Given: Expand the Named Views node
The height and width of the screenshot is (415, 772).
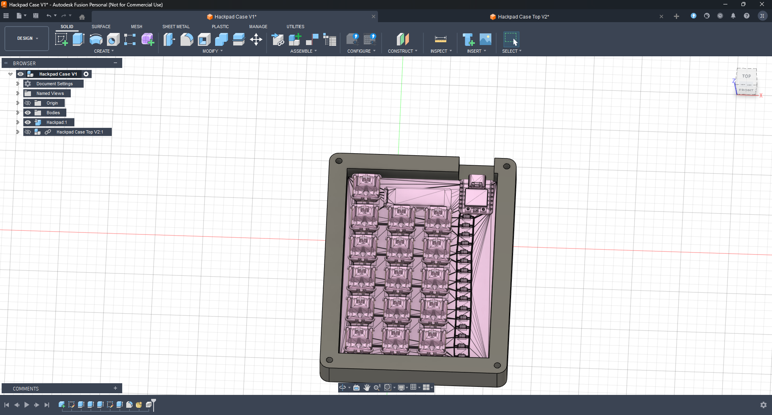Looking at the screenshot, I should (18, 93).
